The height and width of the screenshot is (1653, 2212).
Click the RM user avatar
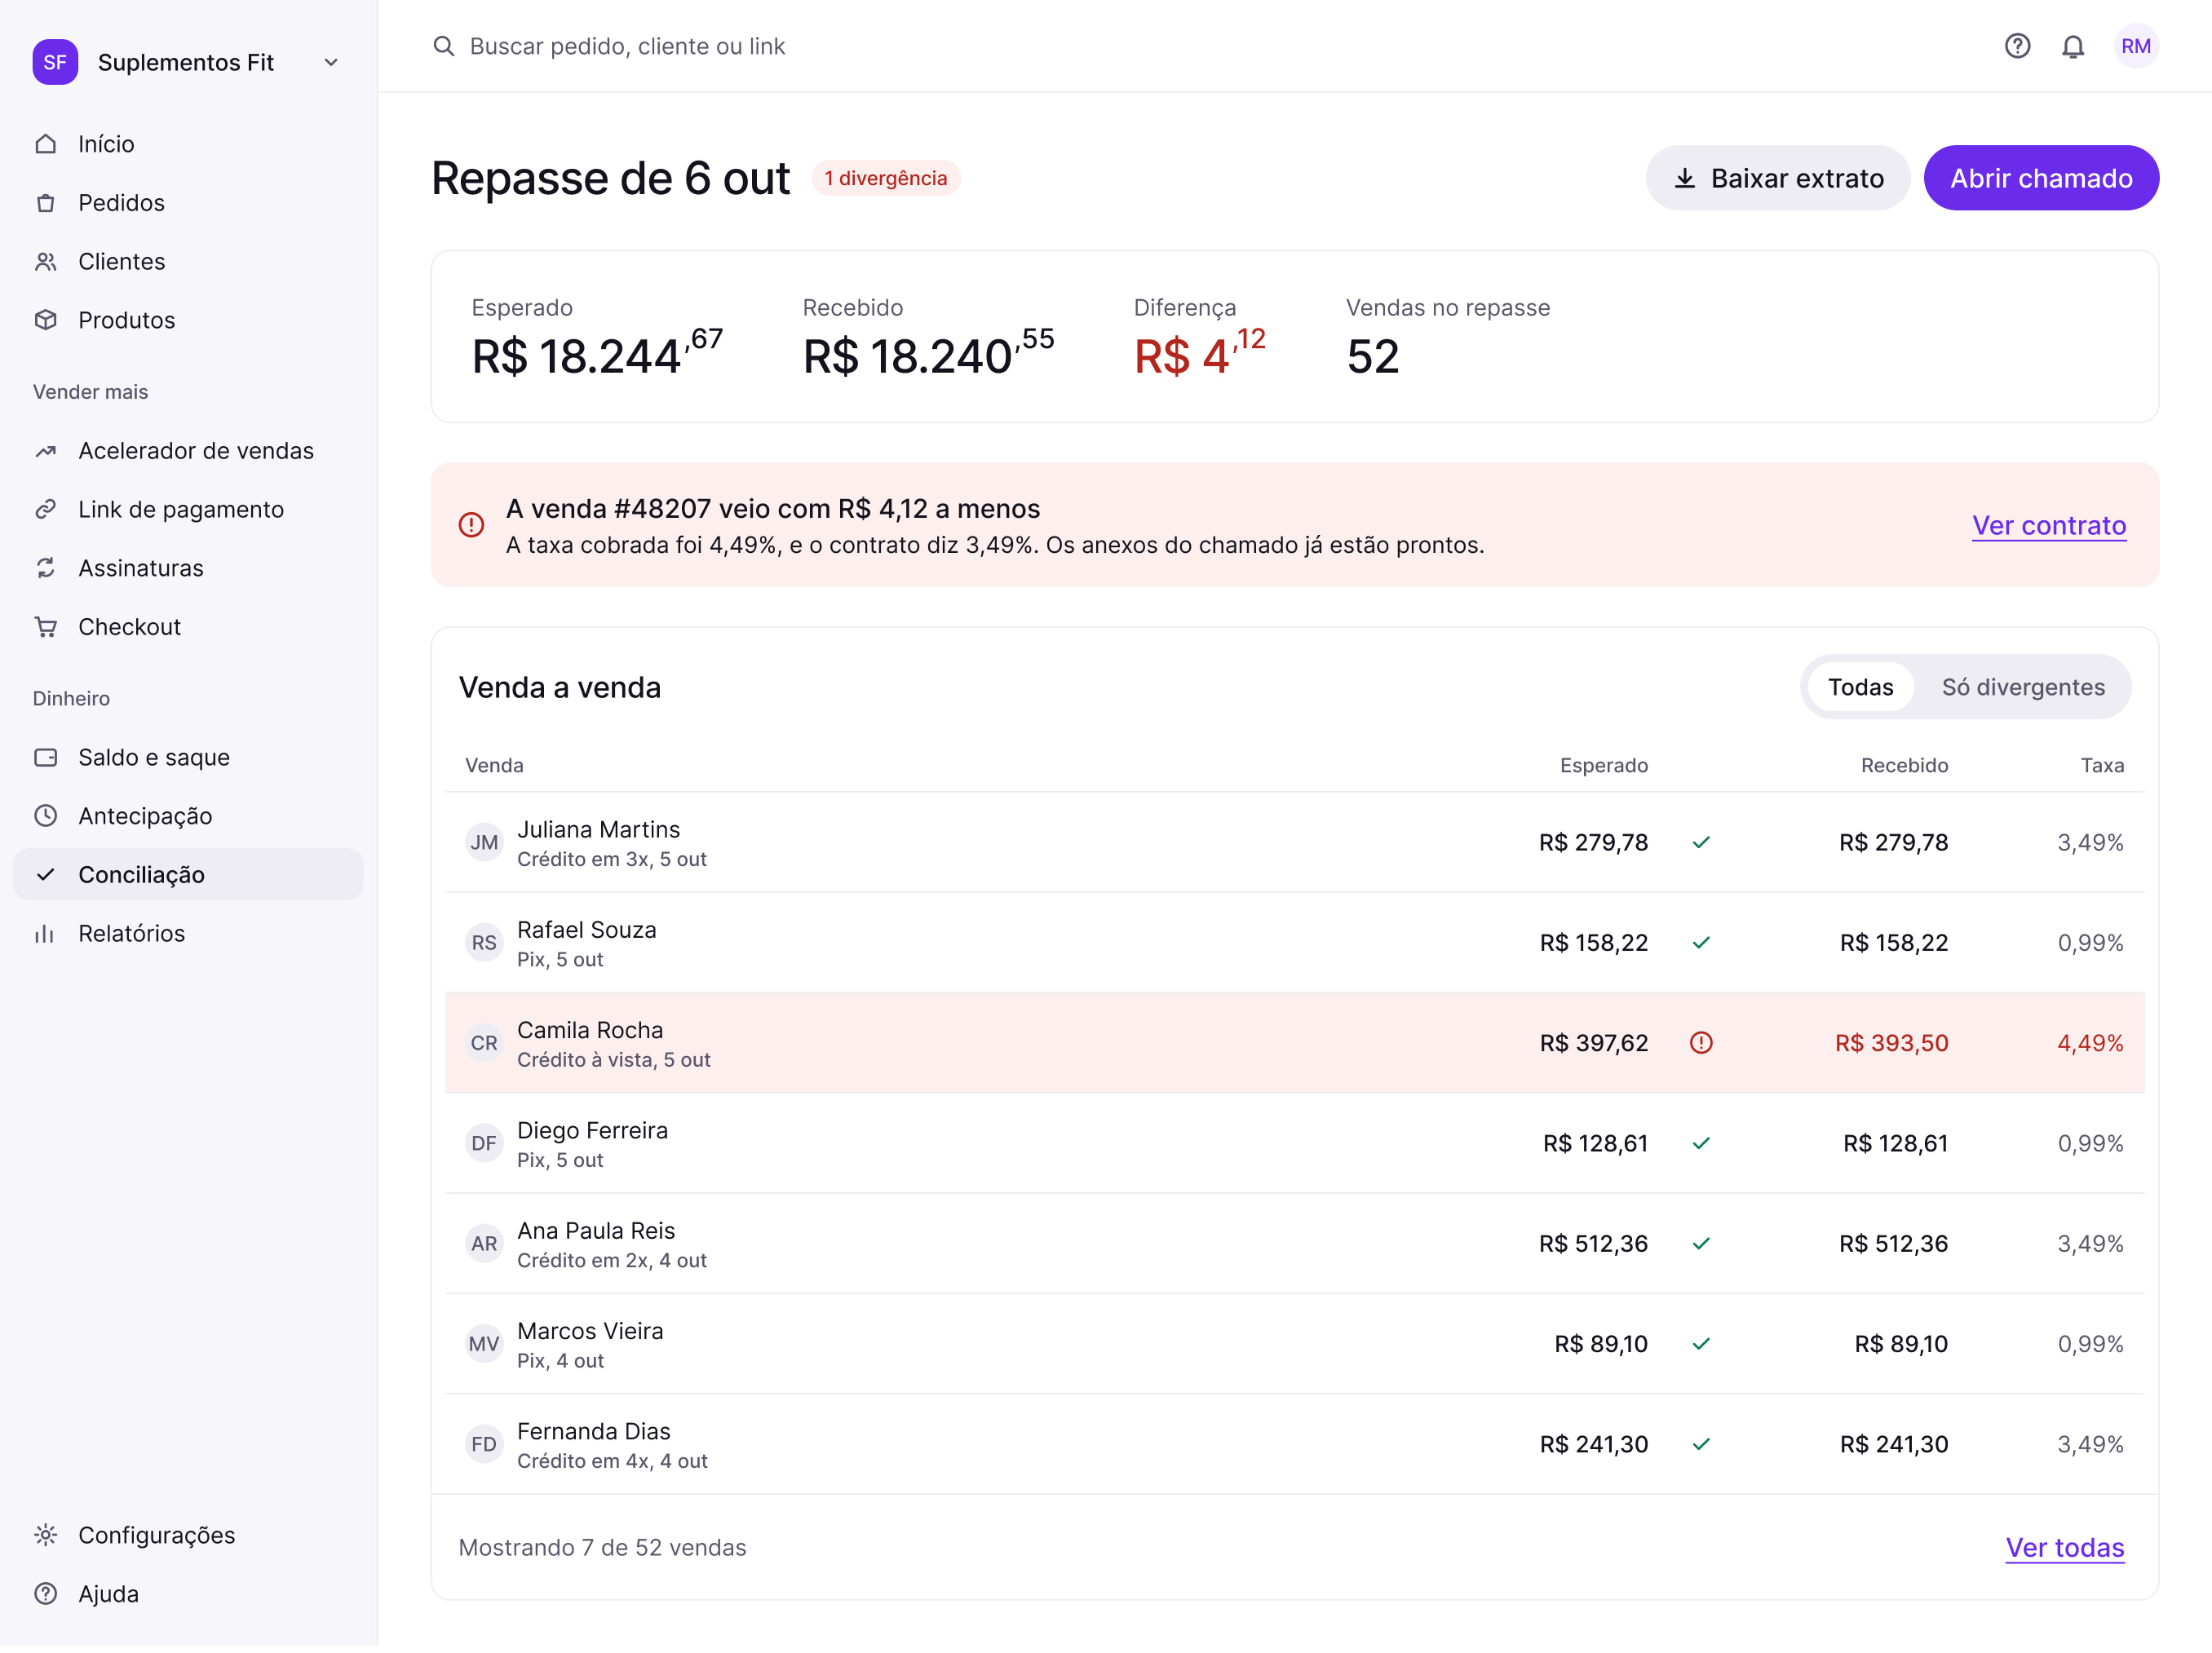(x=2135, y=46)
